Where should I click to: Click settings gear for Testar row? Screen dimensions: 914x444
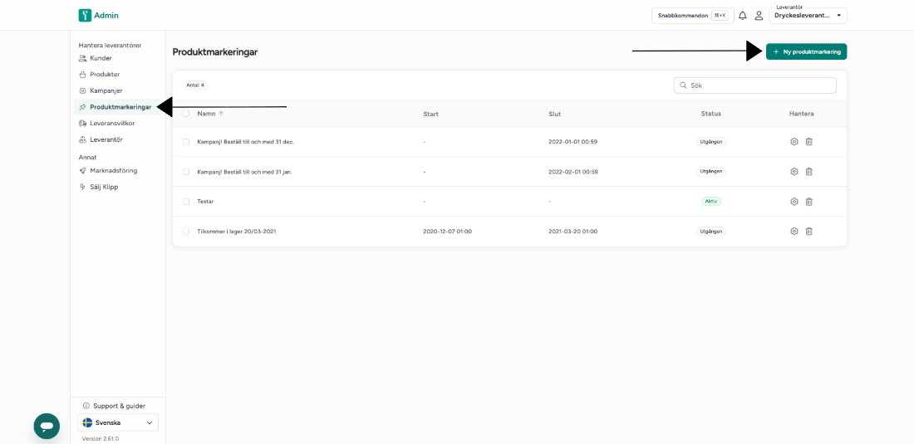point(794,202)
